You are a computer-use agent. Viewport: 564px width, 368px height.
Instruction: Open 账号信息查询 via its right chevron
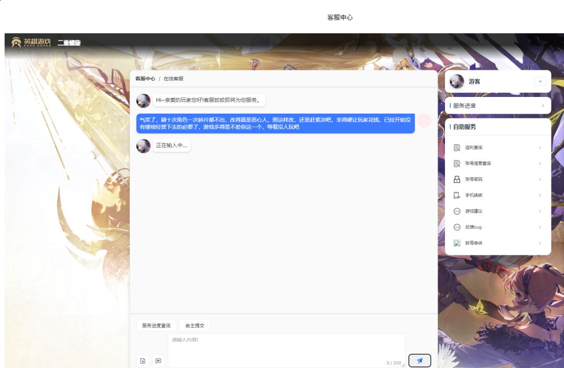coord(540,163)
